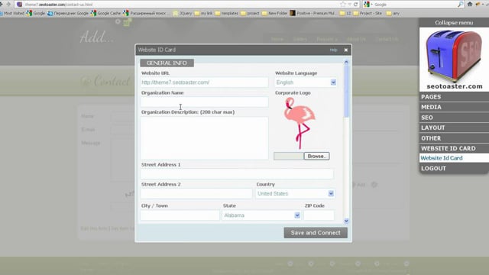The width and height of the screenshot is (489, 275).
Task: Click the logo file path field
Action: point(289,156)
